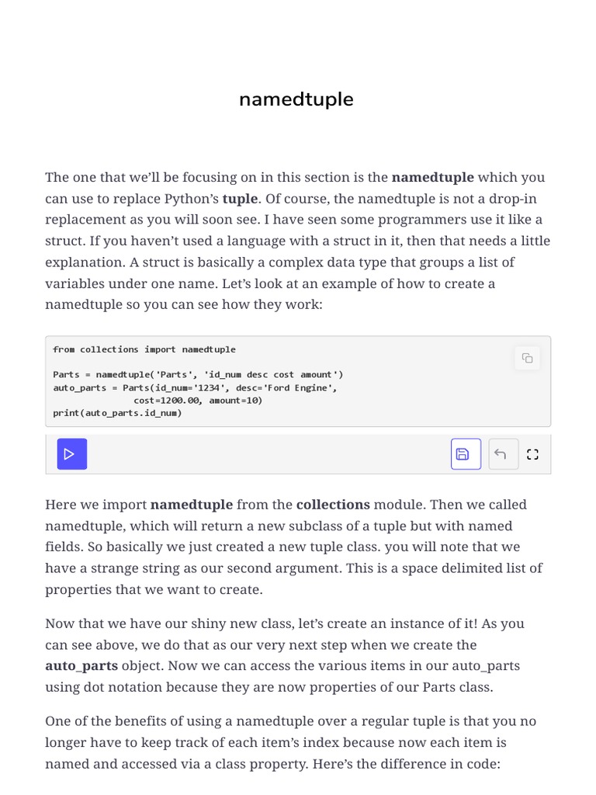Click bold 'namedtuple' in the first paragraph

point(433,177)
